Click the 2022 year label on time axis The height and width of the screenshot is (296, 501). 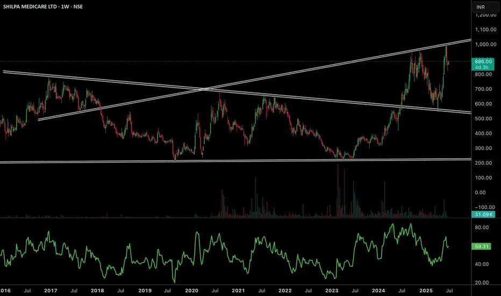coord(285,291)
